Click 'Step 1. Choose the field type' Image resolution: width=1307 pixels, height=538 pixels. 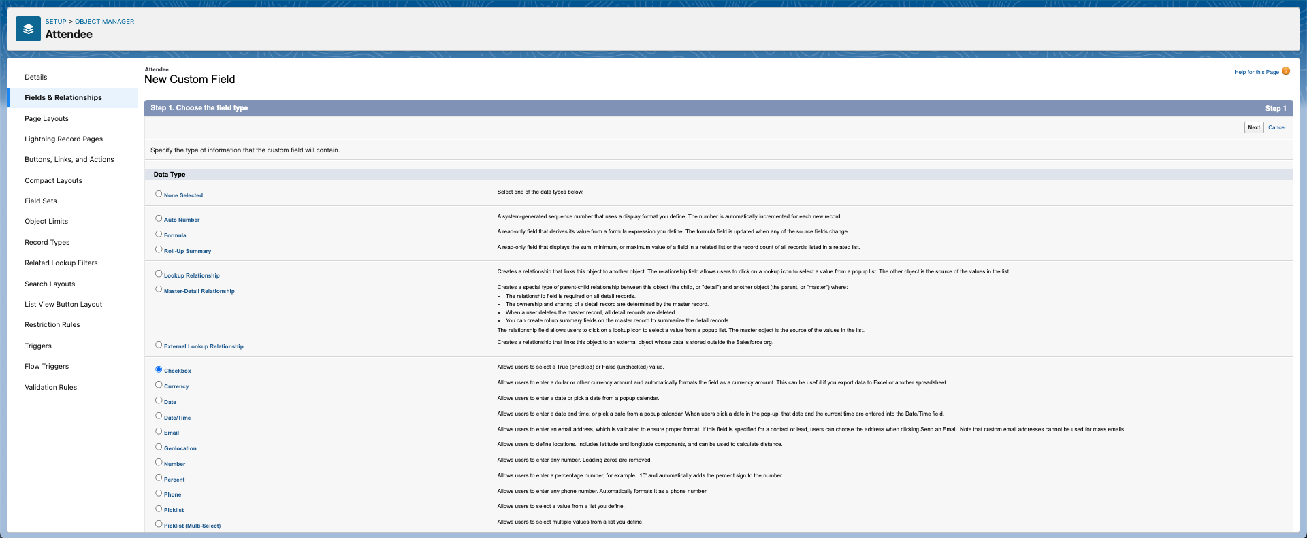(x=199, y=108)
